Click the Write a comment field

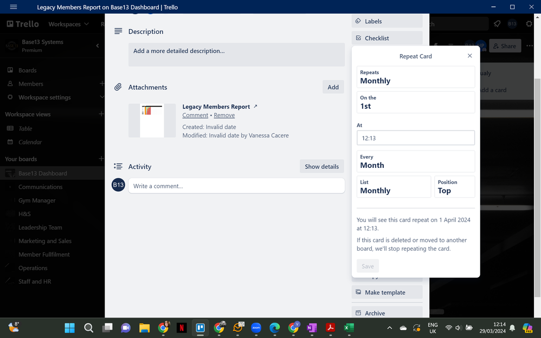[x=236, y=186]
